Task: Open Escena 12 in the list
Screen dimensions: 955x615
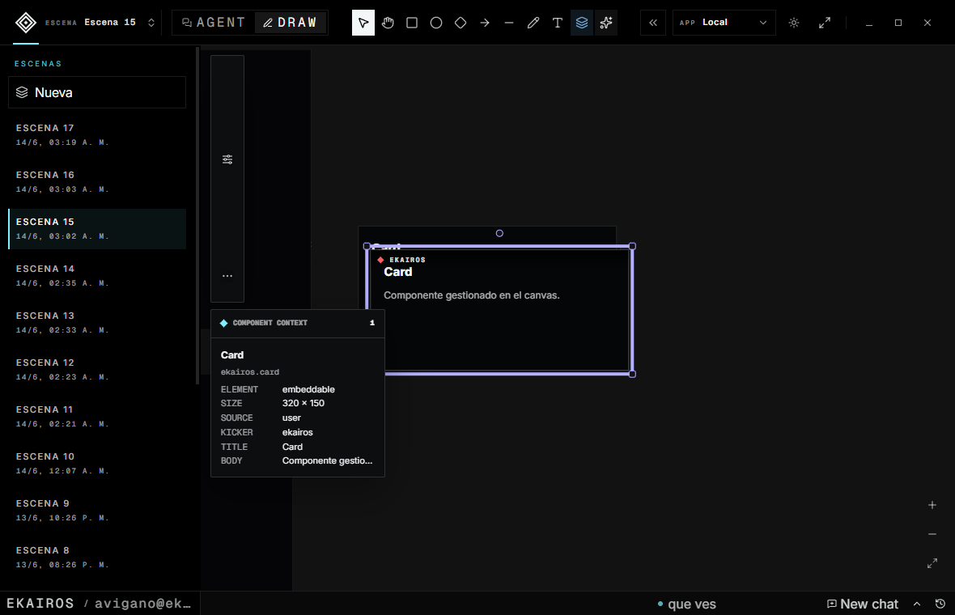Action: pyautogui.click(x=97, y=369)
